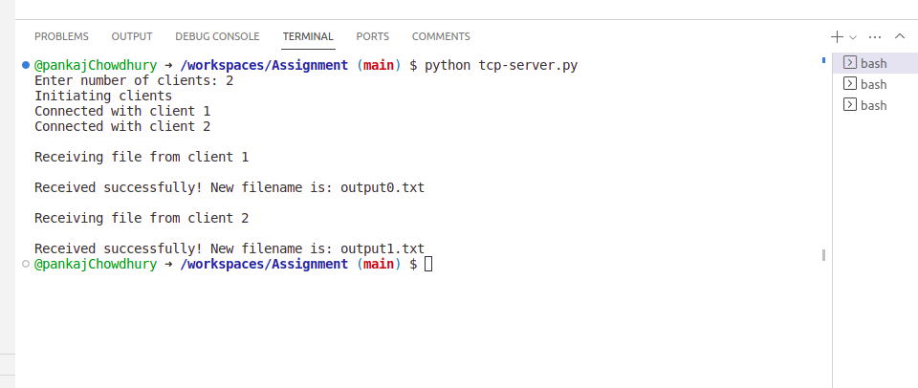Click the terminal icon of the highlighted bash entry
The height and width of the screenshot is (388, 918).
(x=848, y=63)
